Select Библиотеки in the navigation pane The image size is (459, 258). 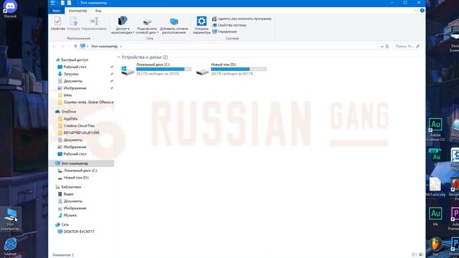coord(71,187)
